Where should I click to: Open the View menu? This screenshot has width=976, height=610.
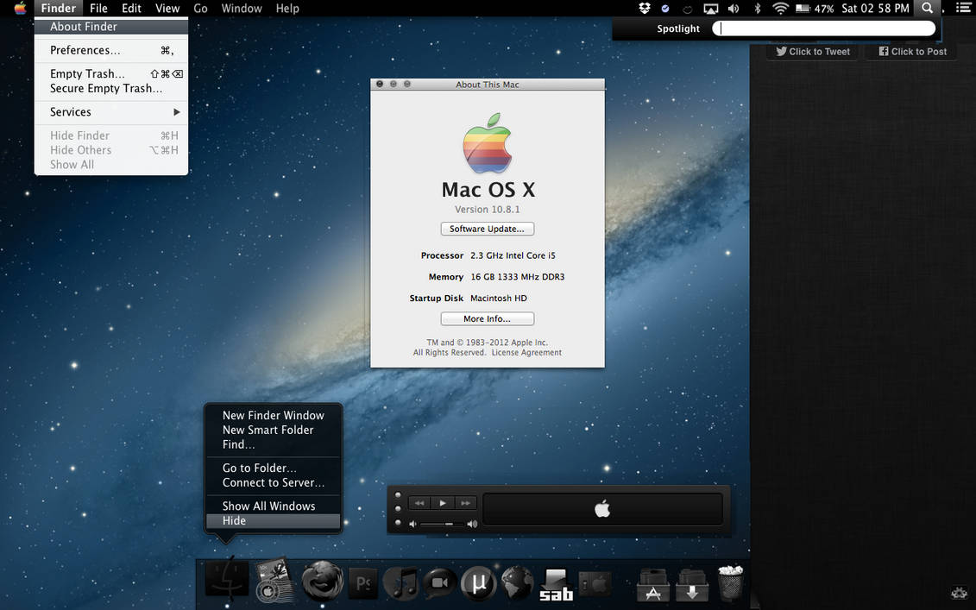(167, 8)
